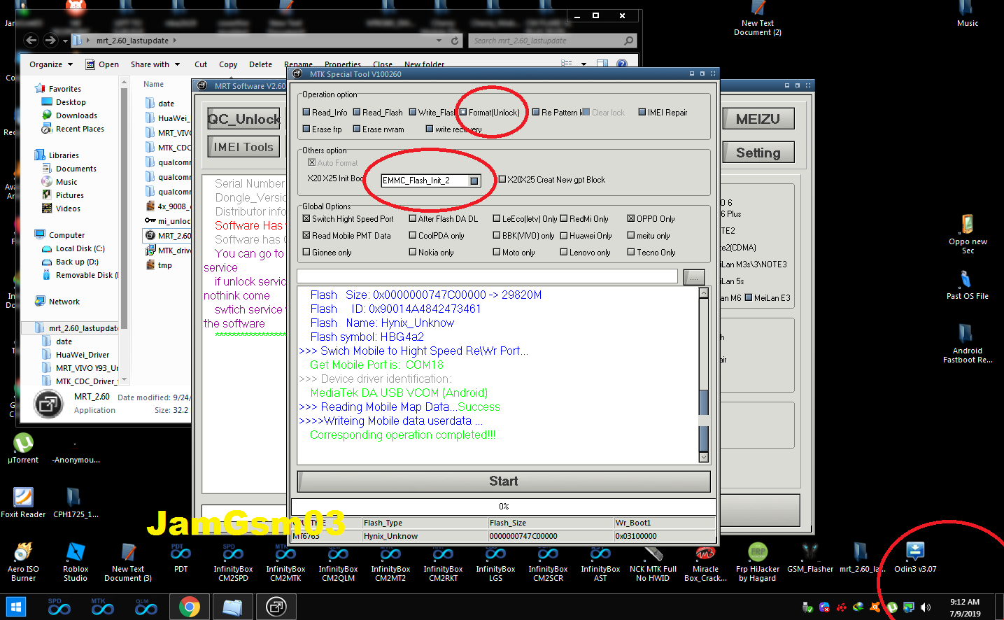Check the Huawei Only option

point(564,235)
